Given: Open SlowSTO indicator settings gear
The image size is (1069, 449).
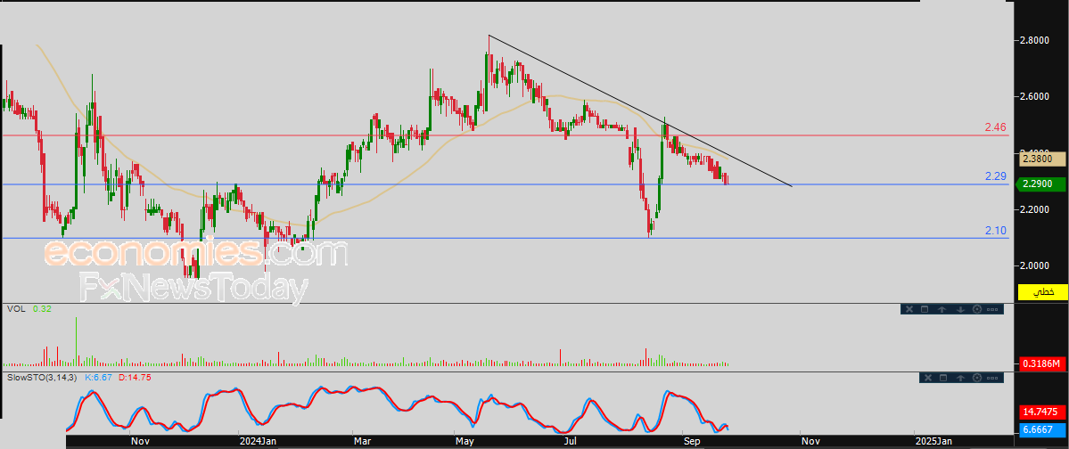Looking at the screenshot, I should [977, 378].
